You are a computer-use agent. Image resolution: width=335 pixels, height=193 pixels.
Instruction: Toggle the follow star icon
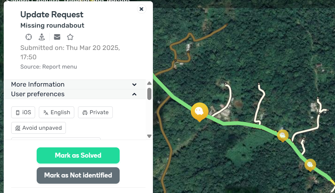(70, 37)
